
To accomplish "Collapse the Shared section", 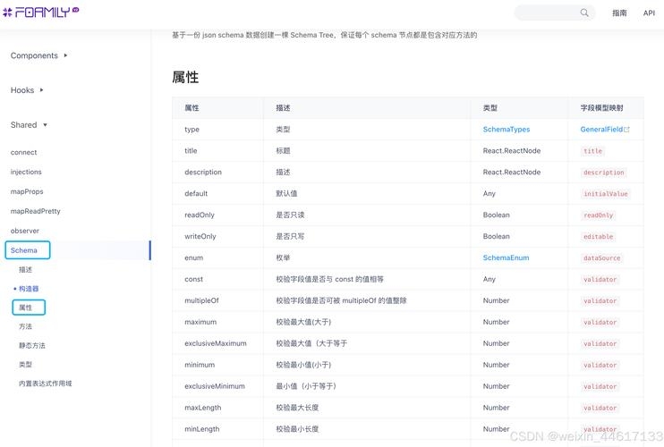I will click(29, 125).
